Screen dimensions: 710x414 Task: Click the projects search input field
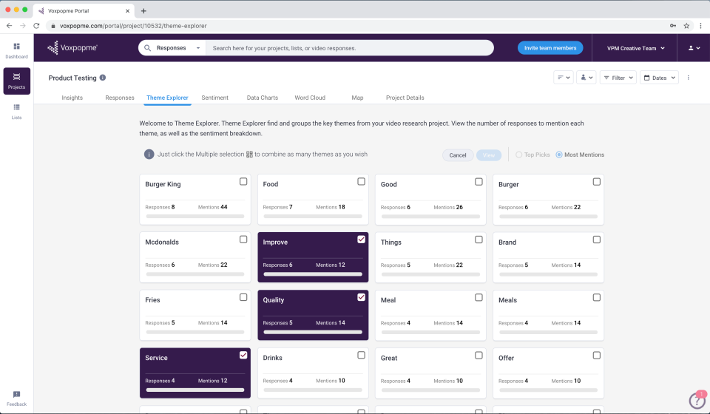click(350, 48)
